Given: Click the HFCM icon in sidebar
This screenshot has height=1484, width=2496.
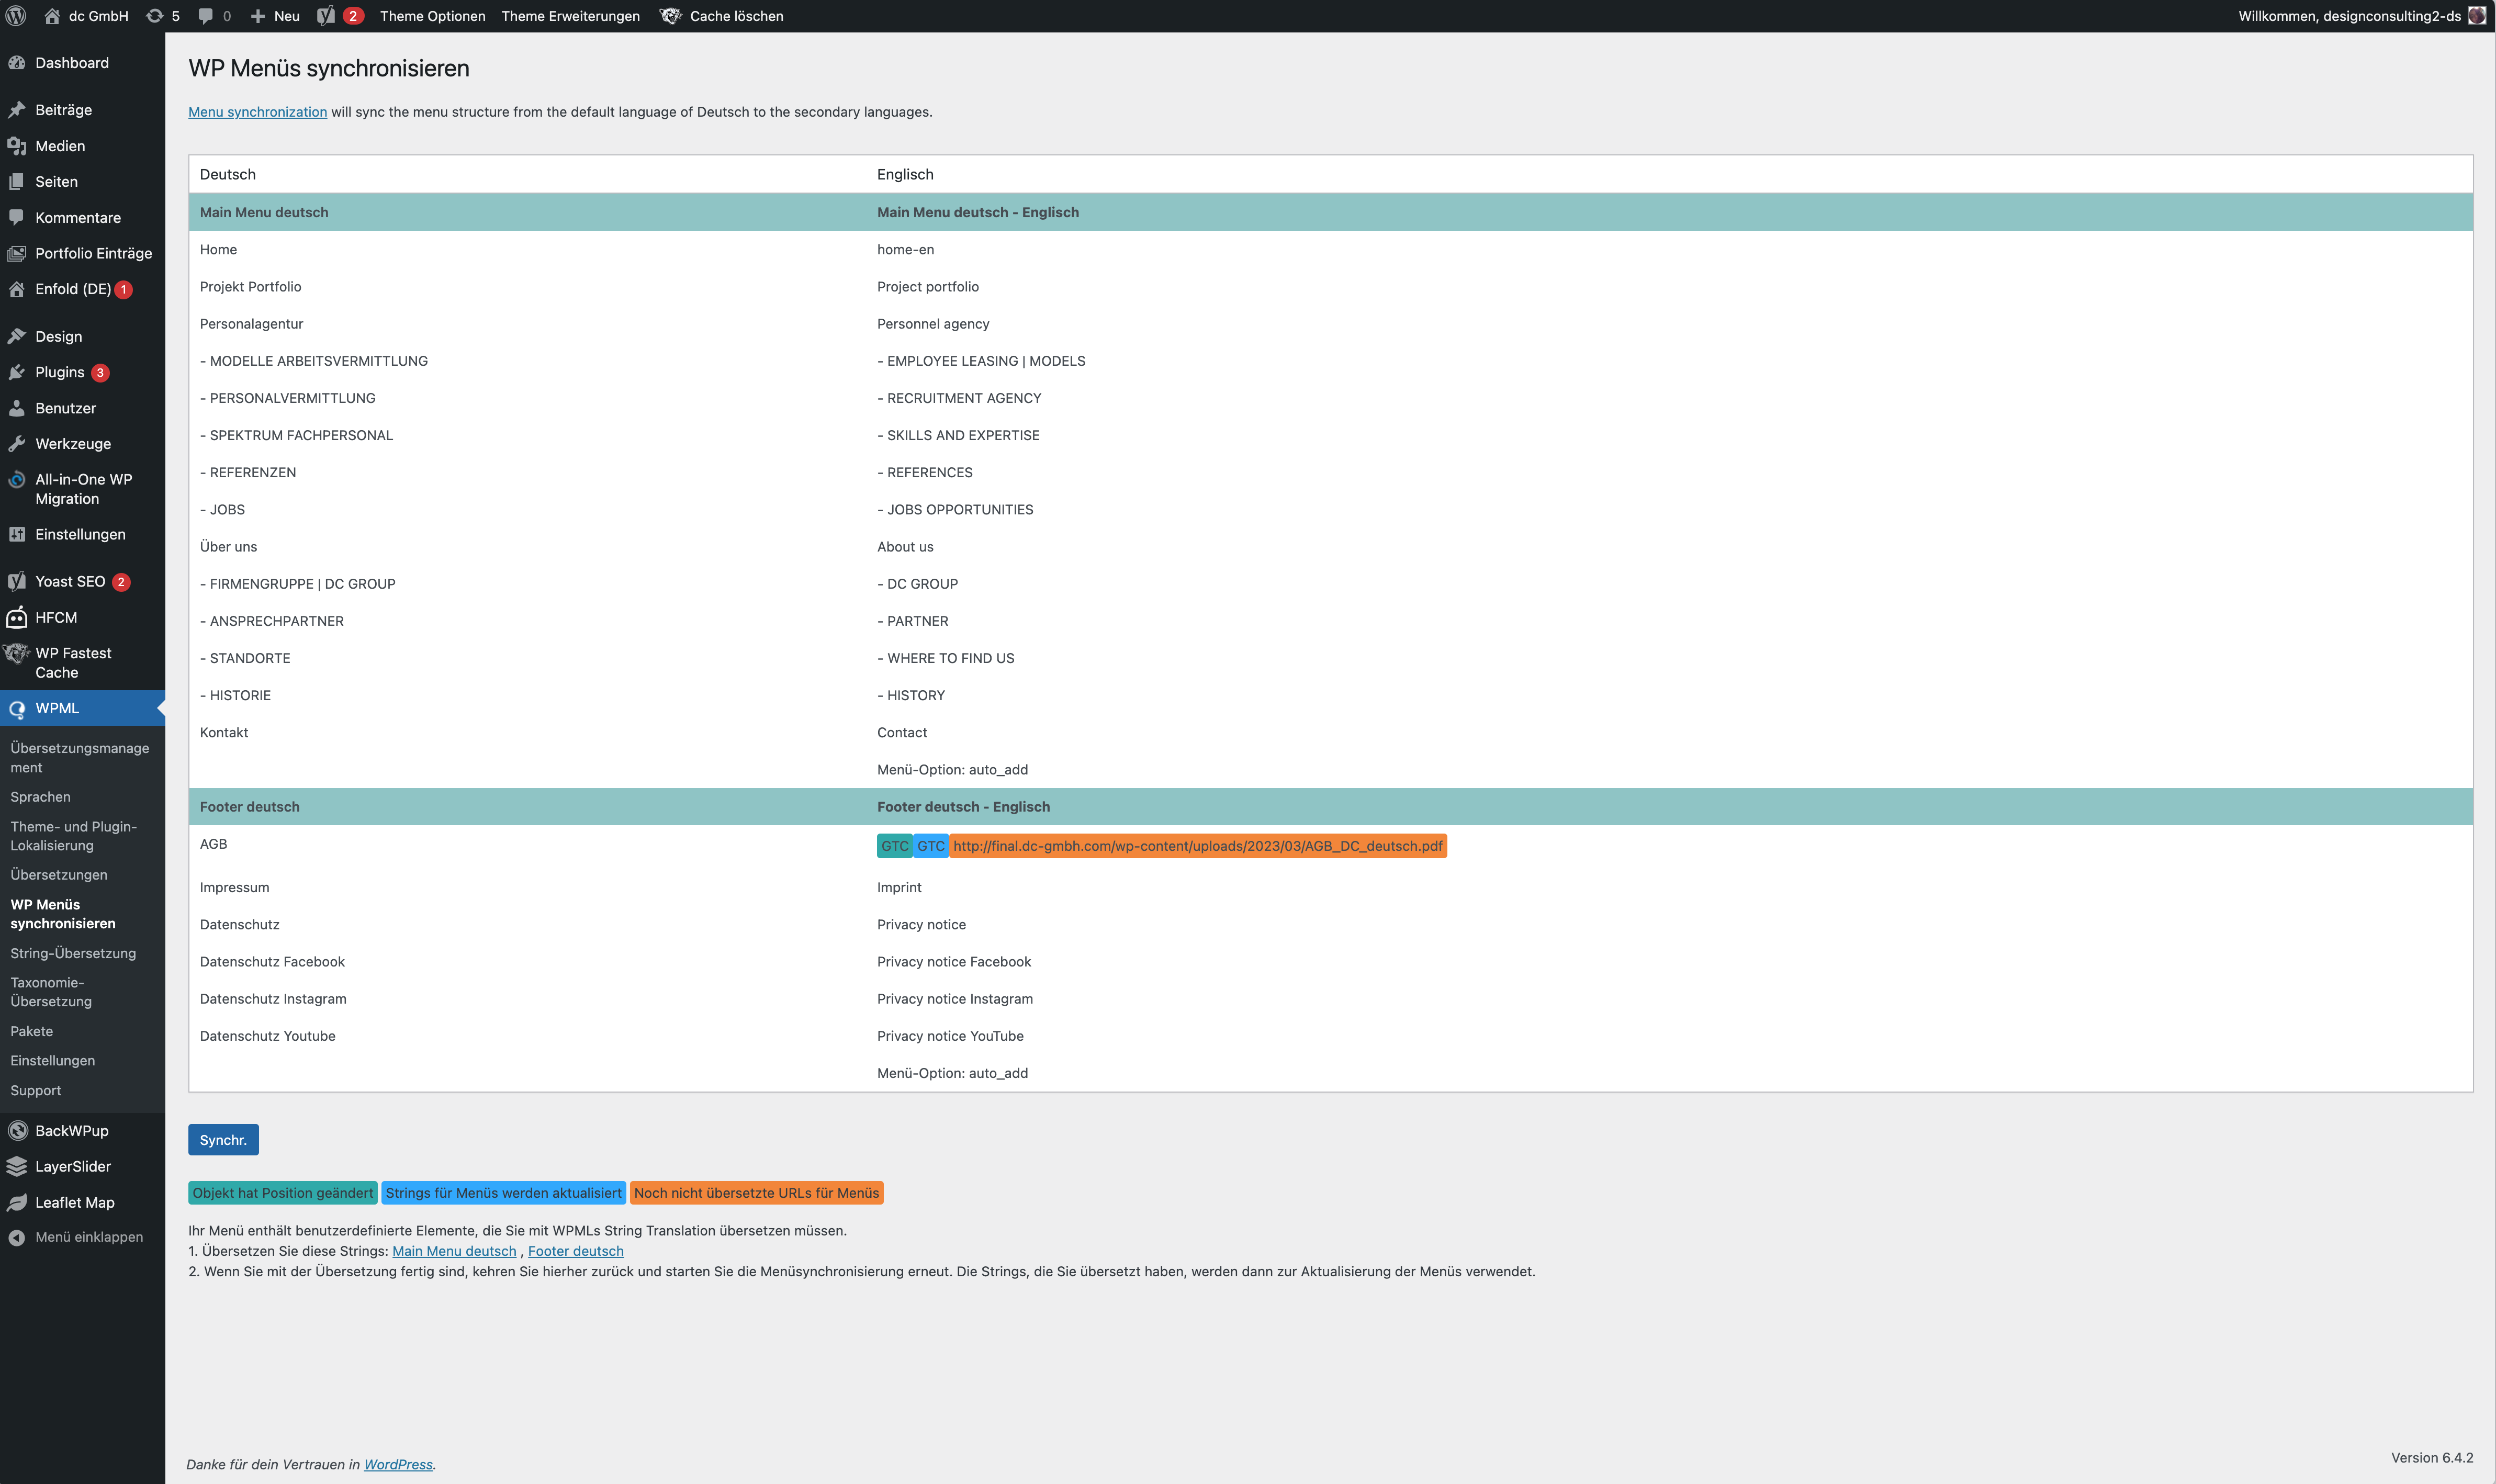Looking at the screenshot, I should pyautogui.click(x=17, y=618).
